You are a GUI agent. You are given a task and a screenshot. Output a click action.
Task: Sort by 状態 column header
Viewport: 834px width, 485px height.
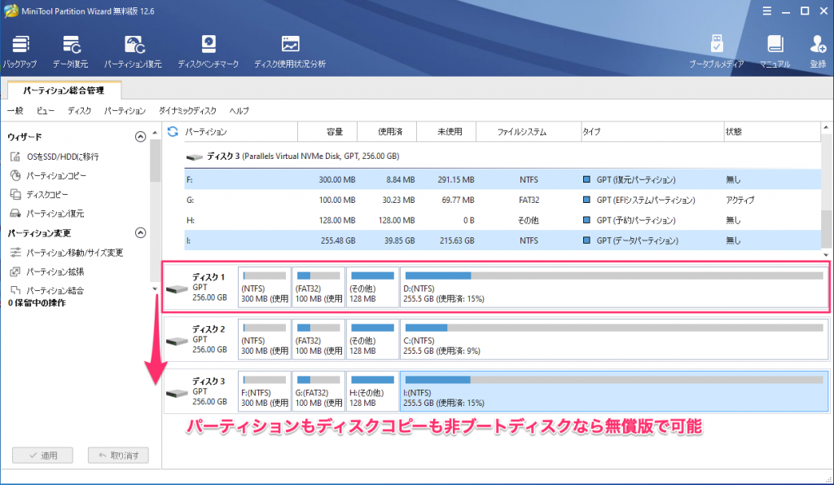tap(772, 131)
